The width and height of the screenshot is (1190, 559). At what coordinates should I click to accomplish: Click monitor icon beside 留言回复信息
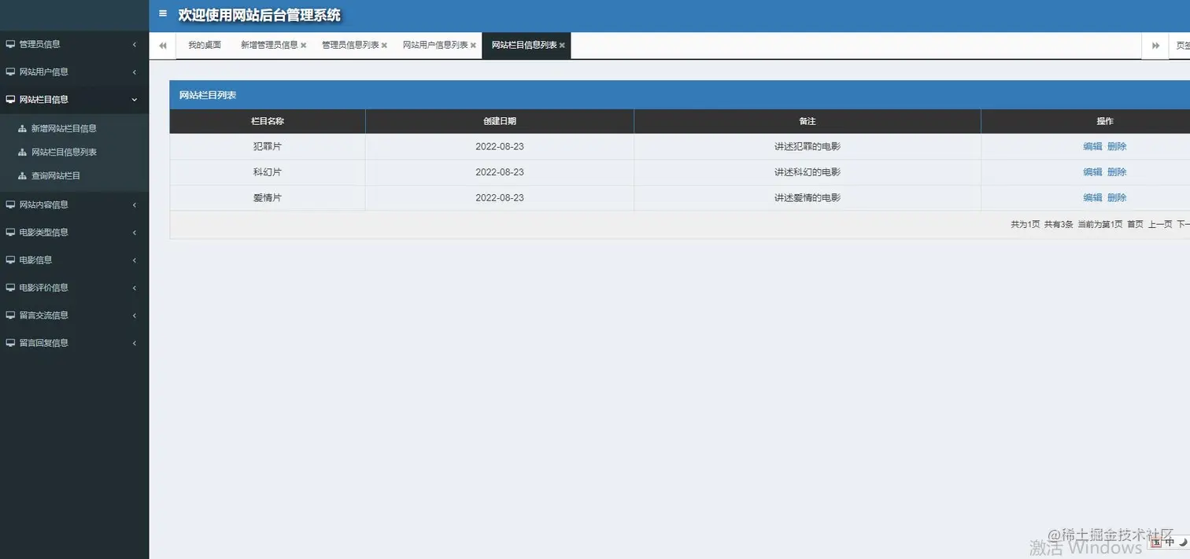pyautogui.click(x=10, y=343)
